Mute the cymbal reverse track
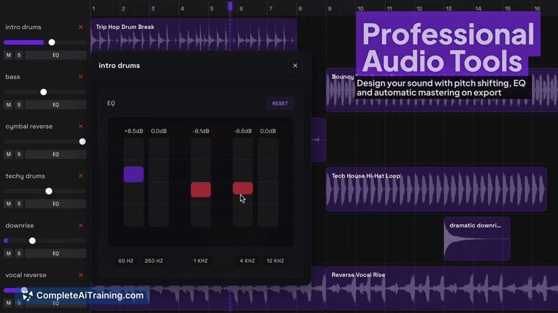The width and height of the screenshot is (558, 313). point(9,154)
